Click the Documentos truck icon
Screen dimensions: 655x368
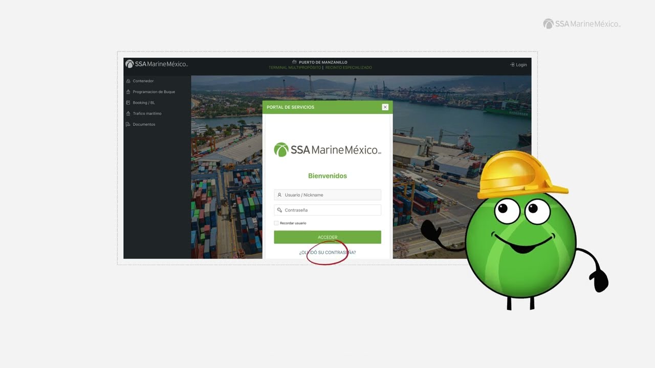(128, 124)
